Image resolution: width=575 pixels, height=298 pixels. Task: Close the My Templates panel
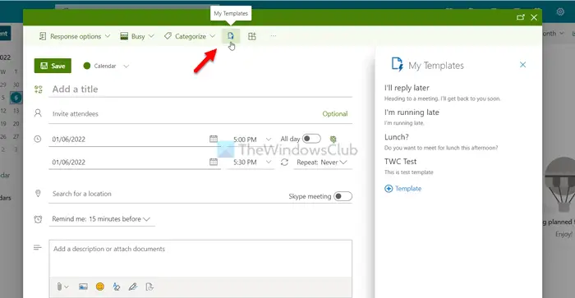[x=522, y=65]
